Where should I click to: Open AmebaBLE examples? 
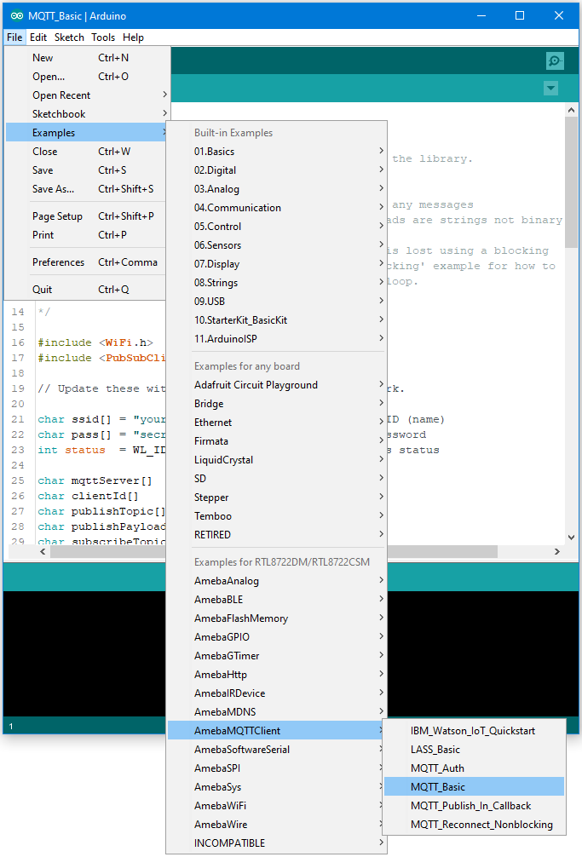(x=277, y=600)
